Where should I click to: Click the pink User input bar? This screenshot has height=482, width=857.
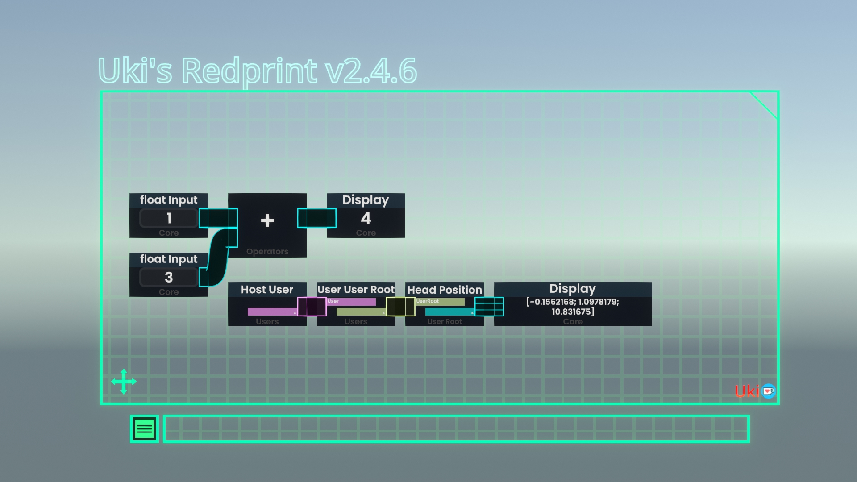click(351, 302)
